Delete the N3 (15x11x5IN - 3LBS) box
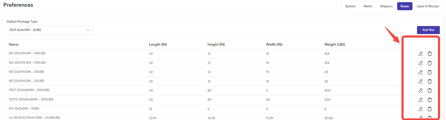 click(430, 109)
